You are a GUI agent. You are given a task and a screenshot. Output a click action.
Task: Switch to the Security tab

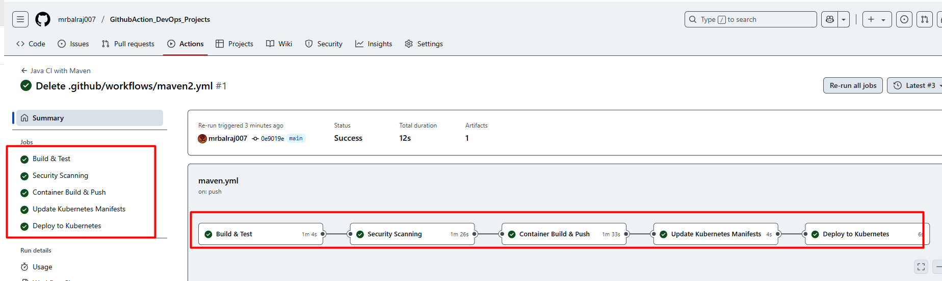click(324, 44)
